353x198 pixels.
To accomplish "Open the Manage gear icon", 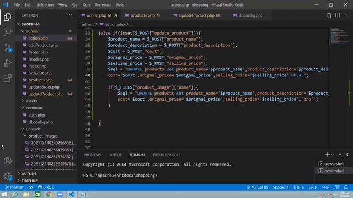I will pos(7,176).
